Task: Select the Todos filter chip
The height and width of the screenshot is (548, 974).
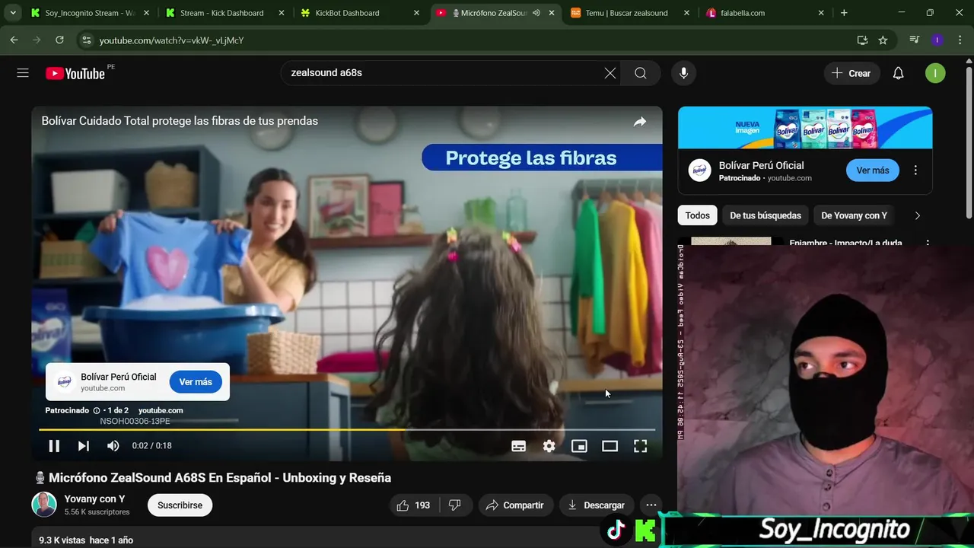Action: pyautogui.click(x=697, y=215)
